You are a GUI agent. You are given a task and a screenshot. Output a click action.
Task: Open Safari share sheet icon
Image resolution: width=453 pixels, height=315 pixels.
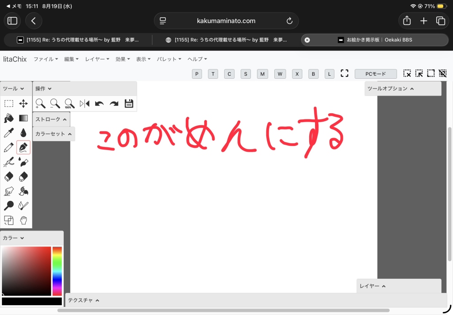click(407, 20)
